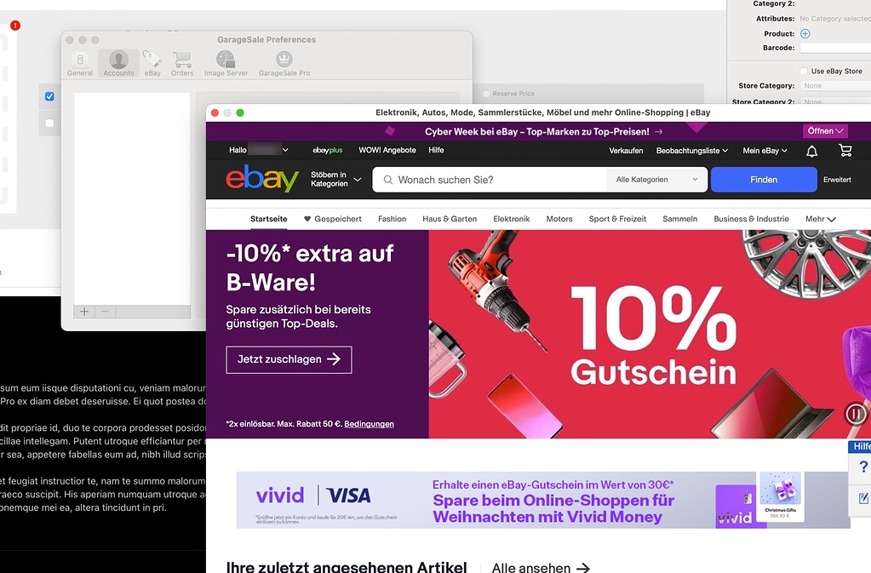Expand Mein eBay dropdown
This screenshot has height=573, width=871.
click(765, 151)
